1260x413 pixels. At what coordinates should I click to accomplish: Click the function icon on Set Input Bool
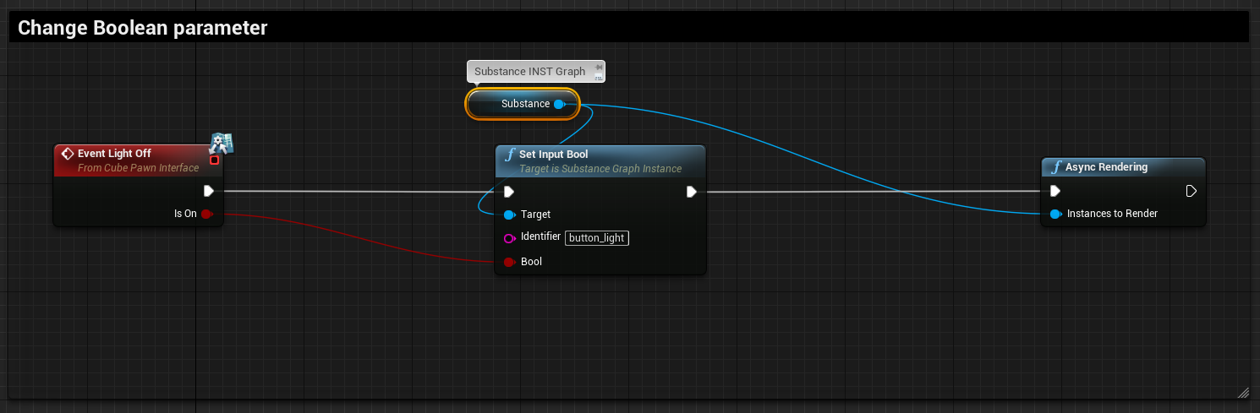[509, 155]
